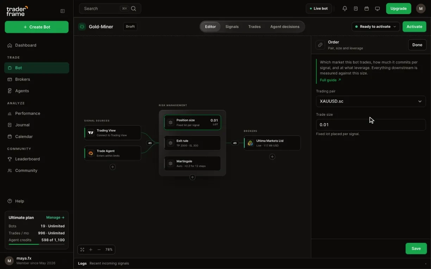The width and height of the screenshot is (431, 269).
Task: Open notifications bell icon
Action: 345,8
